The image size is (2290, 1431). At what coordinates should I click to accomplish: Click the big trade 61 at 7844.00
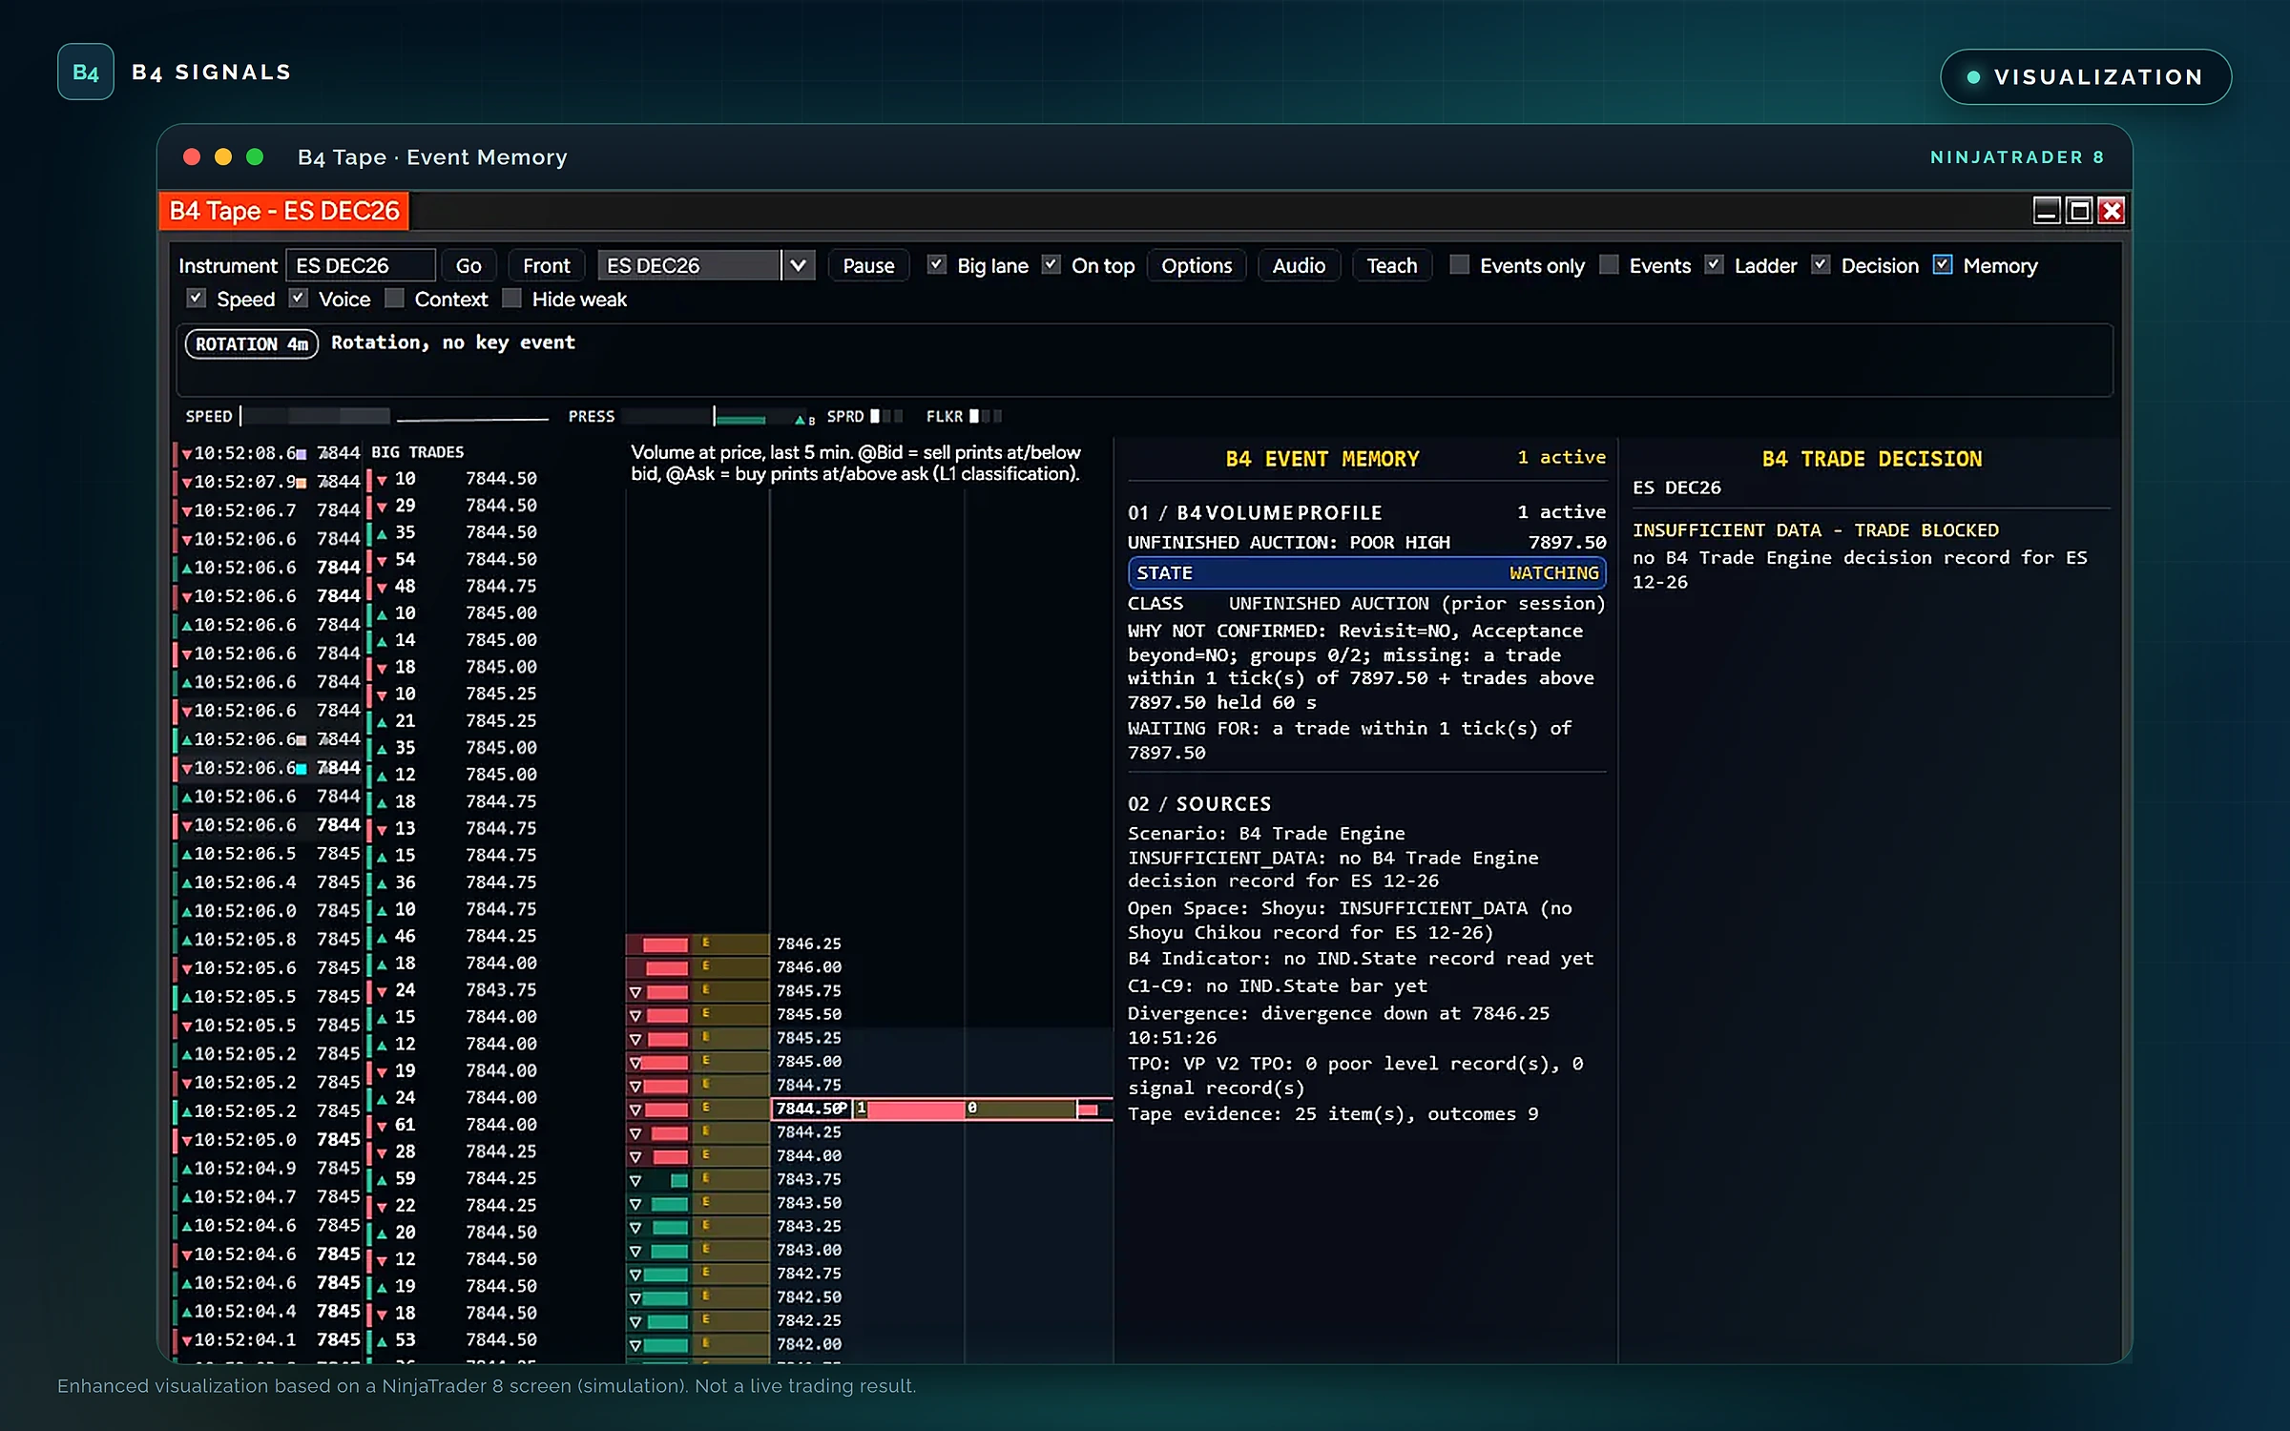455,1124
